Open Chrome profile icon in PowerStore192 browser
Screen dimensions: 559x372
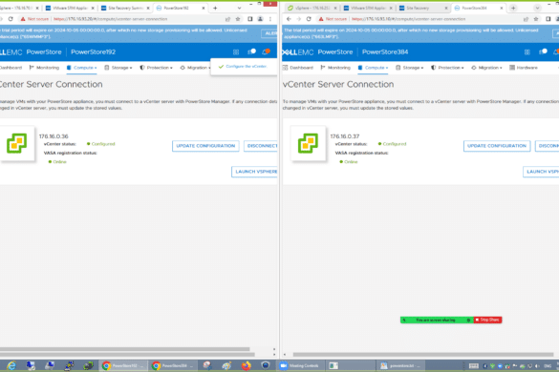(260, 19)
